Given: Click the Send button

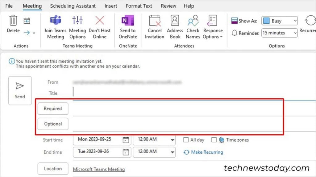Looking at the screenshot, I should click(x=20, y=90).
